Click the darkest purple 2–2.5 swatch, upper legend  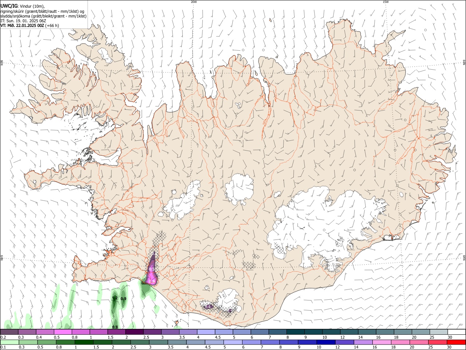tap(134, 332)
